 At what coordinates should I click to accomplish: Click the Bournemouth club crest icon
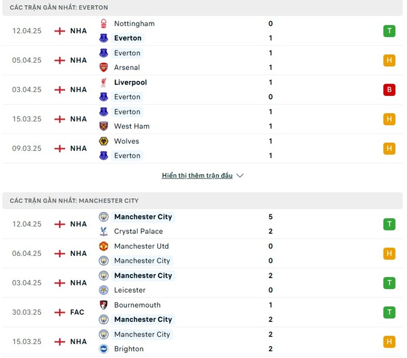pyautogui.click(x=104, y=305)
